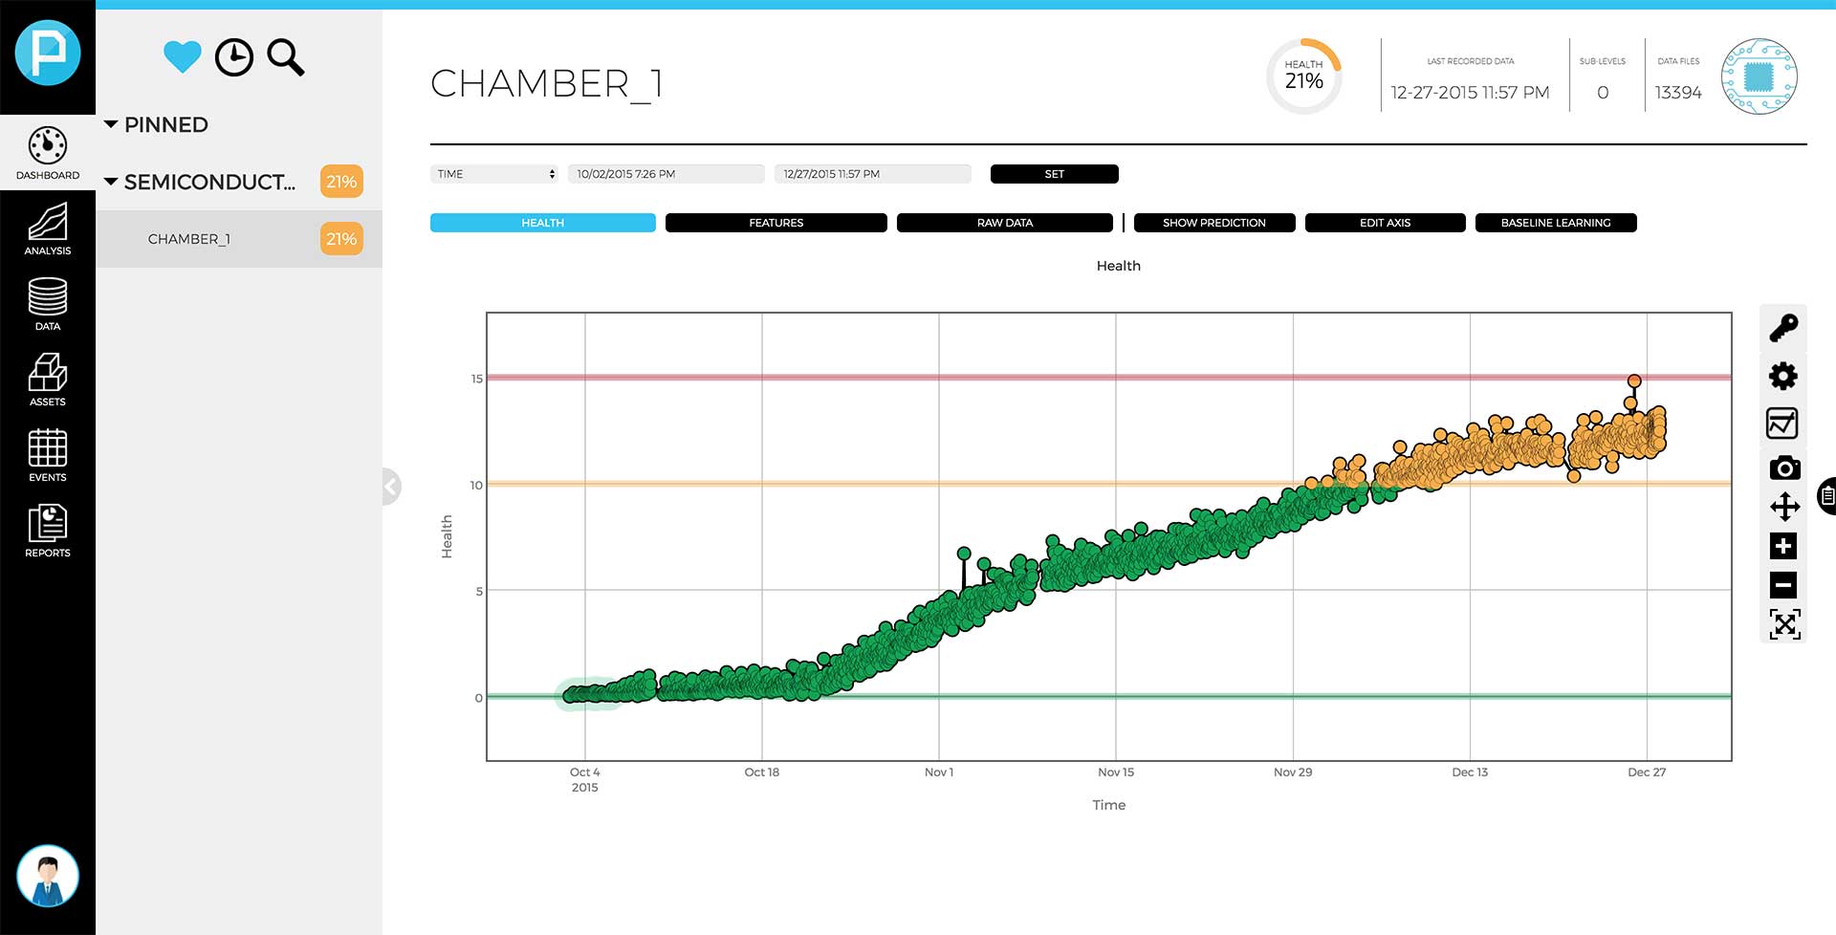This screenshot has width=1836, height=935.
Task: Switch to the Features tab
Action: 776,223
